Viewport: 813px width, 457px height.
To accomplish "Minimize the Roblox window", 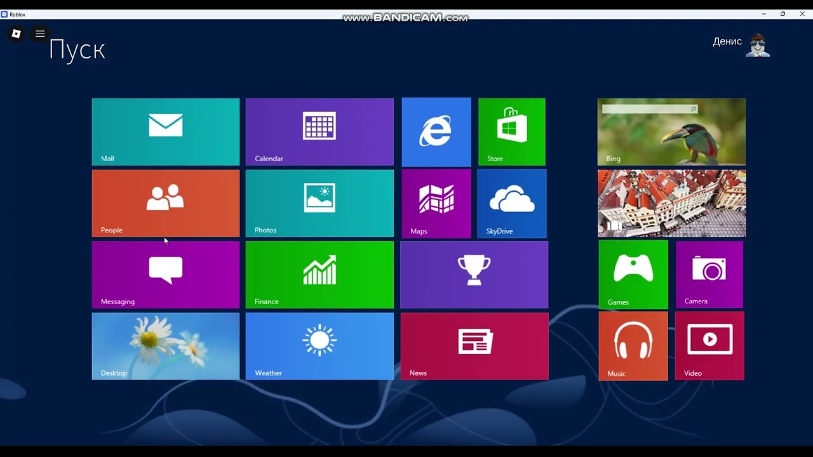I will click(x=763, y=14).
